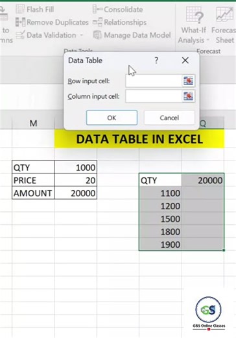
Task: Select the cell containing 1800
Action: [160, 231]
